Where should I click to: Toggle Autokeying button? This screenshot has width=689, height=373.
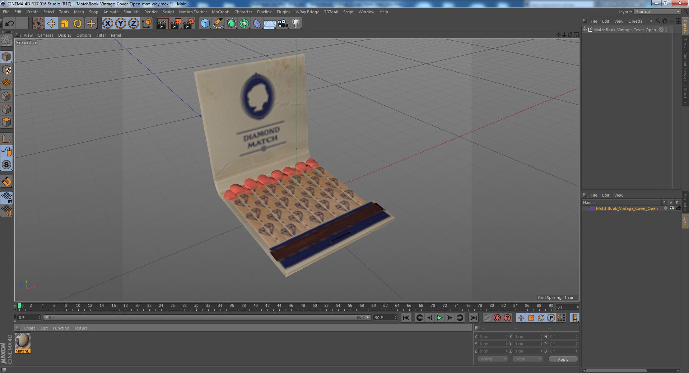tap(497, 318)
